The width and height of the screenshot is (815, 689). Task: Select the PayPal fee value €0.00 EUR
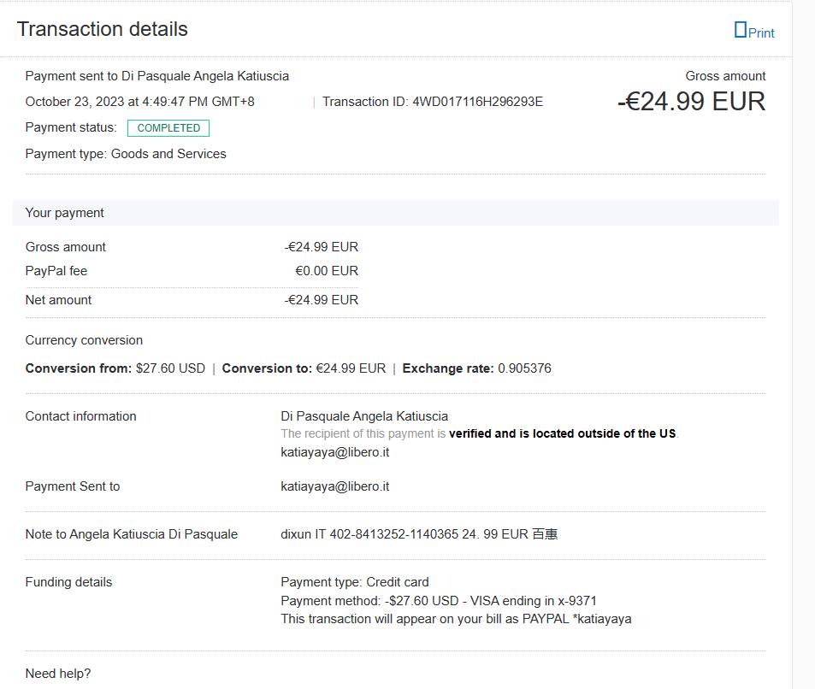pyautogui.click(x=327, y=271)
